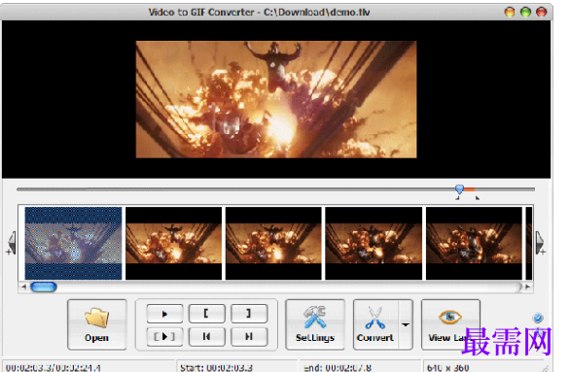Close the window with the red button
The image size is (570, 372).
tap(542, 12)
